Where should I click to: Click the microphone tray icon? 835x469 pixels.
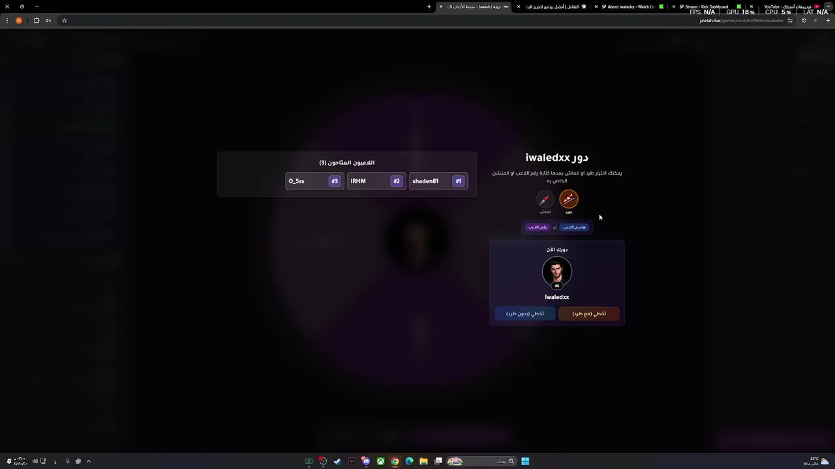coord(67,461)
